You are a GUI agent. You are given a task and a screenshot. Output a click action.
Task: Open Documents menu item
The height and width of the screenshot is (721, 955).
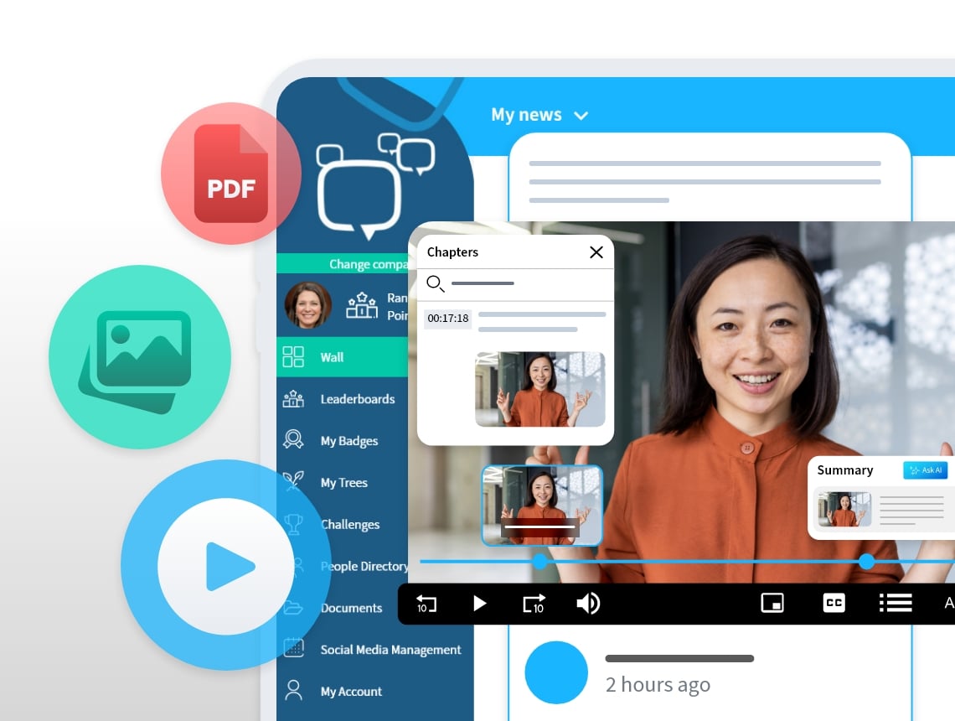(x=352, y=608)
